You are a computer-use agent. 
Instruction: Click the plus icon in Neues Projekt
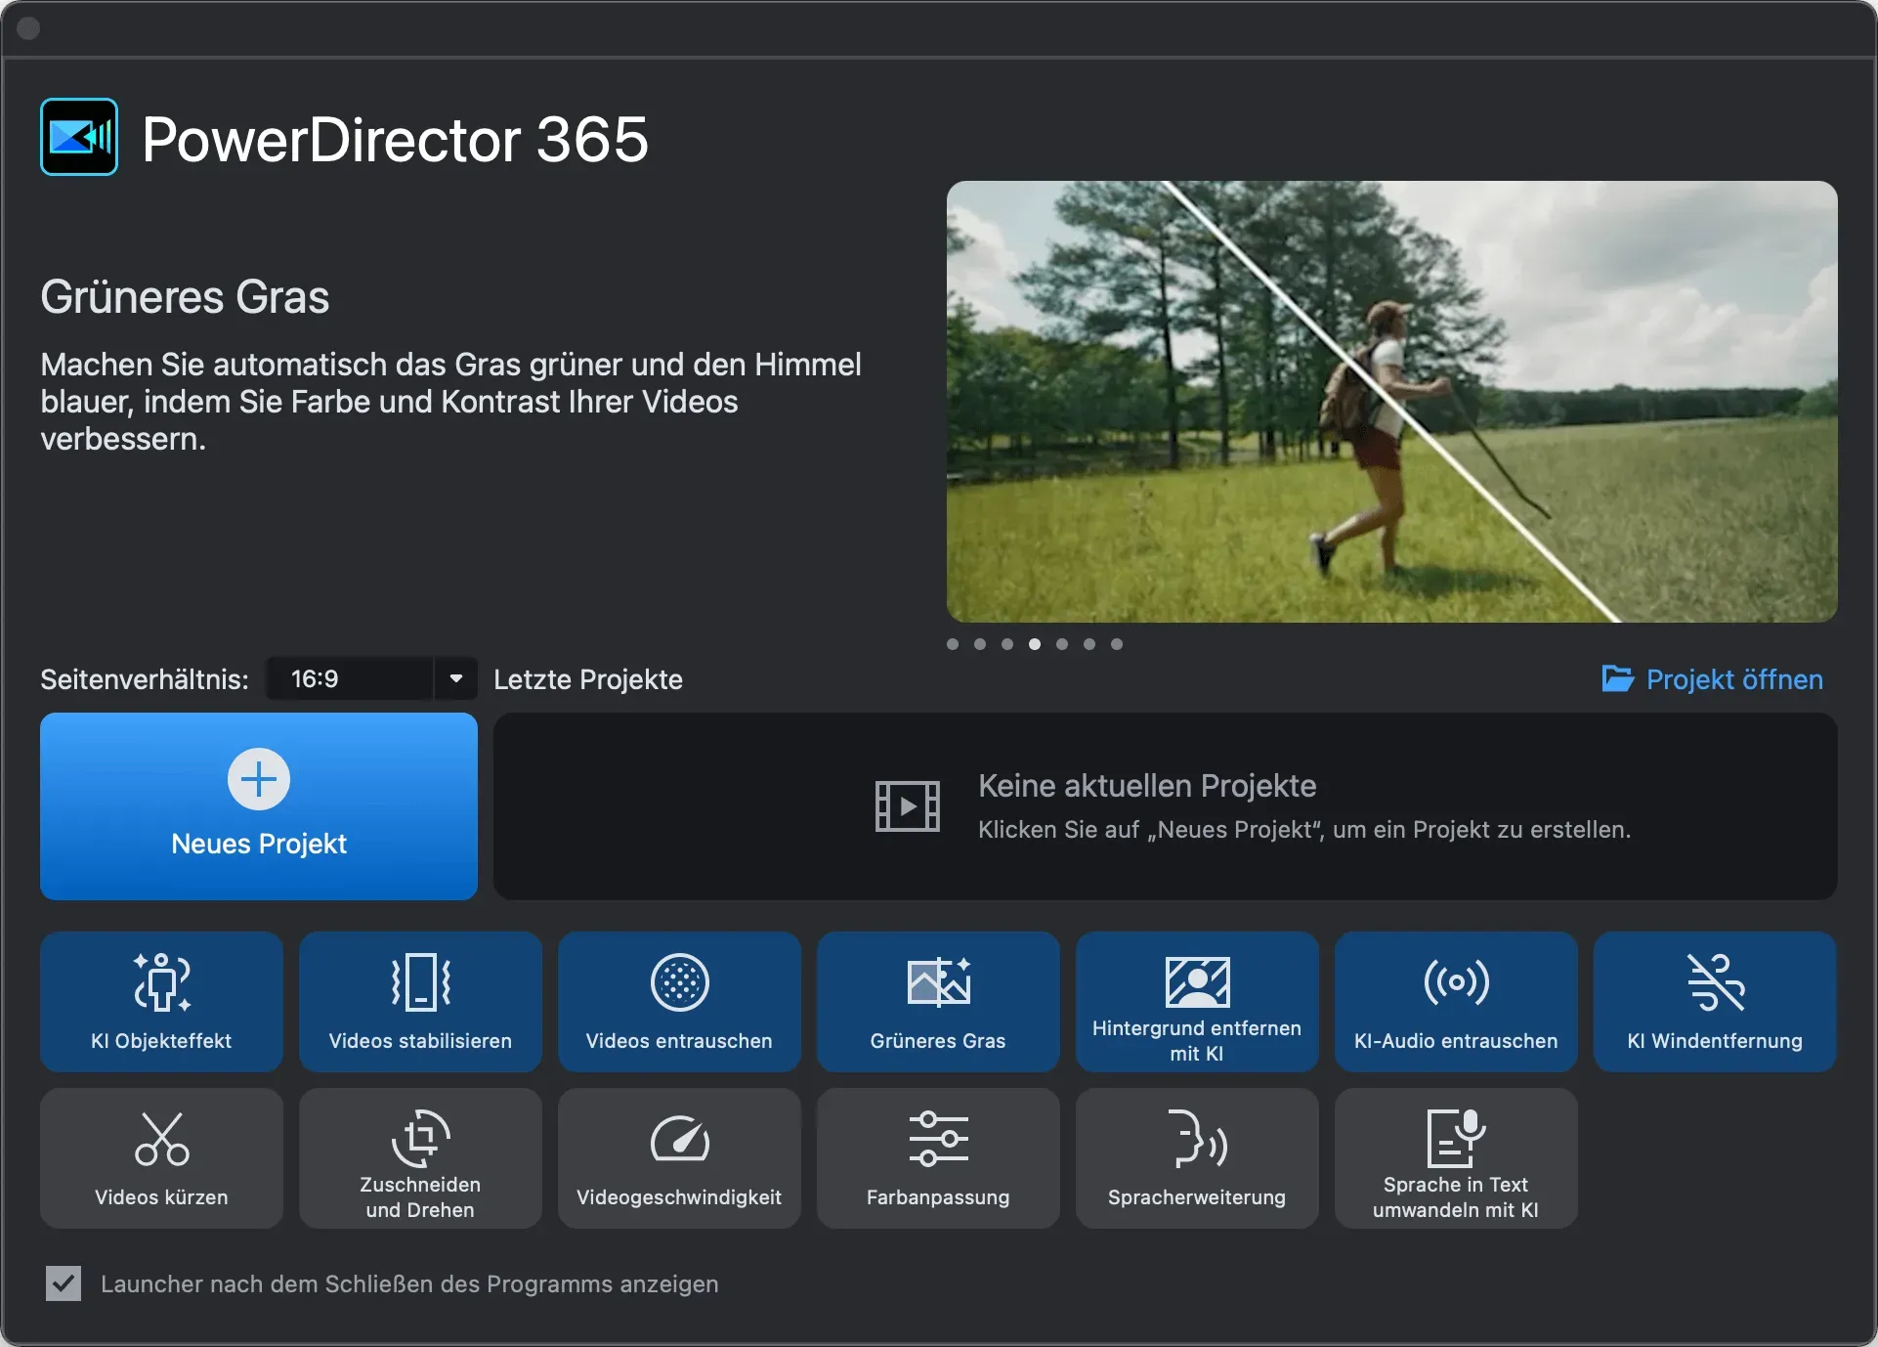coord(259,779)
